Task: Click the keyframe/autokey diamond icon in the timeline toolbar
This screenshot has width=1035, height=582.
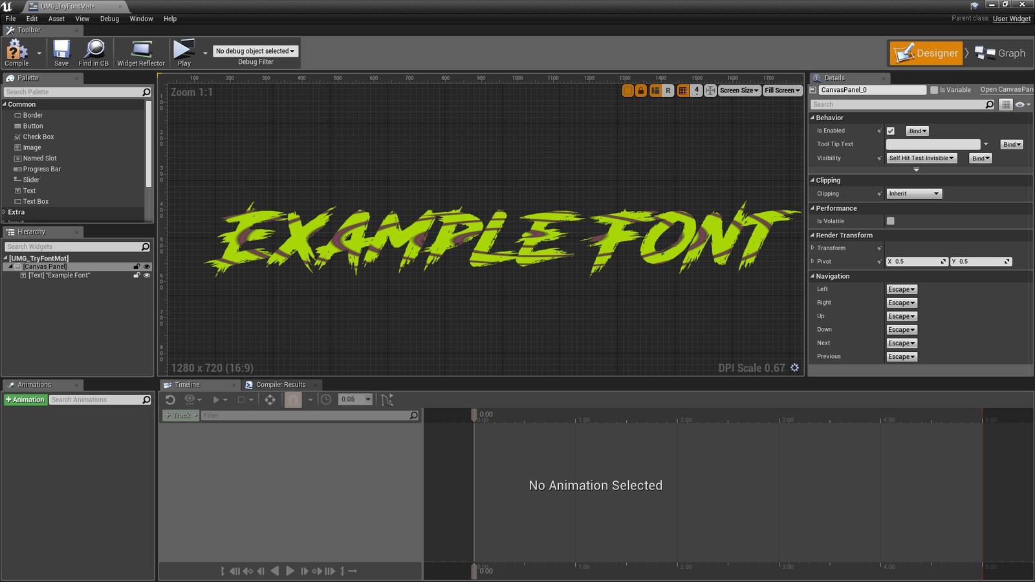Action: 270,400
